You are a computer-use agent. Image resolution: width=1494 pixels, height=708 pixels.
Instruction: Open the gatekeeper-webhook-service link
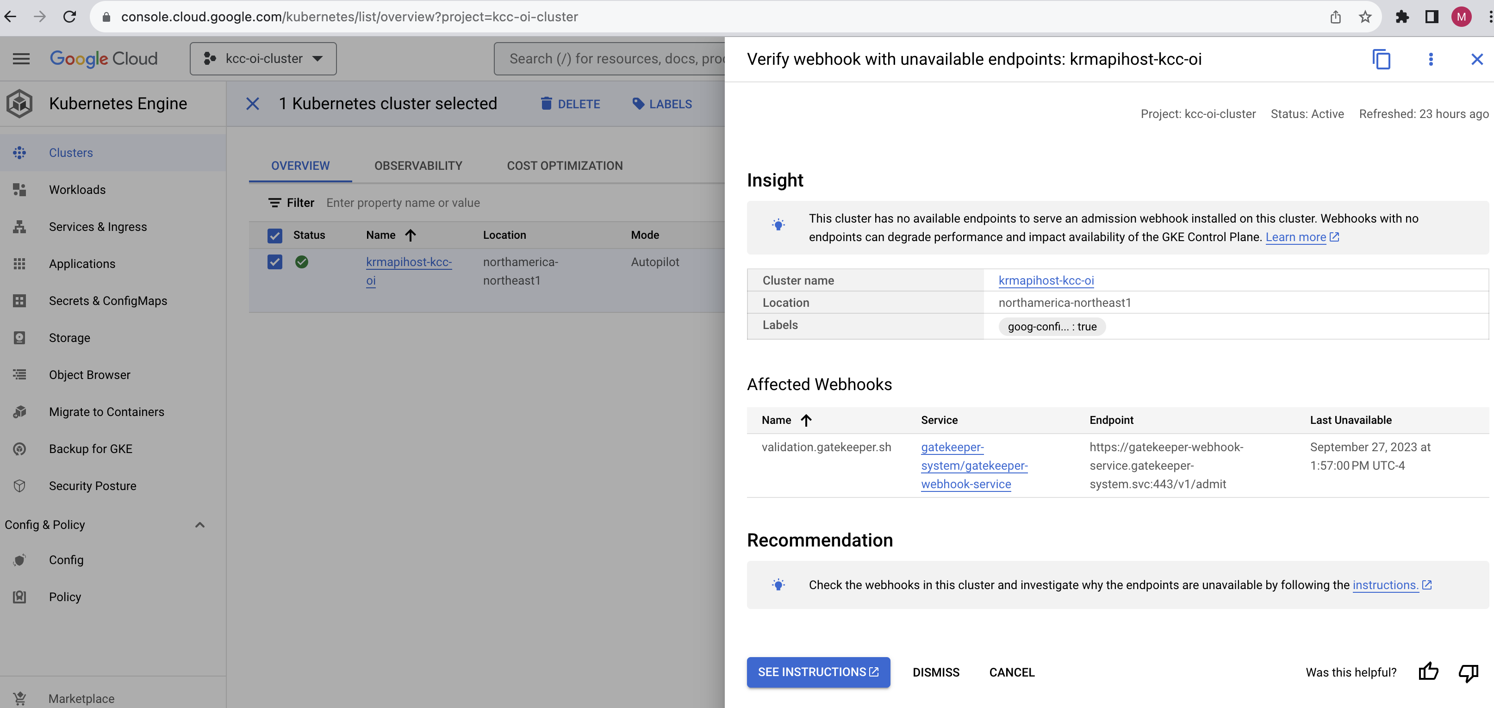point(974,466)
